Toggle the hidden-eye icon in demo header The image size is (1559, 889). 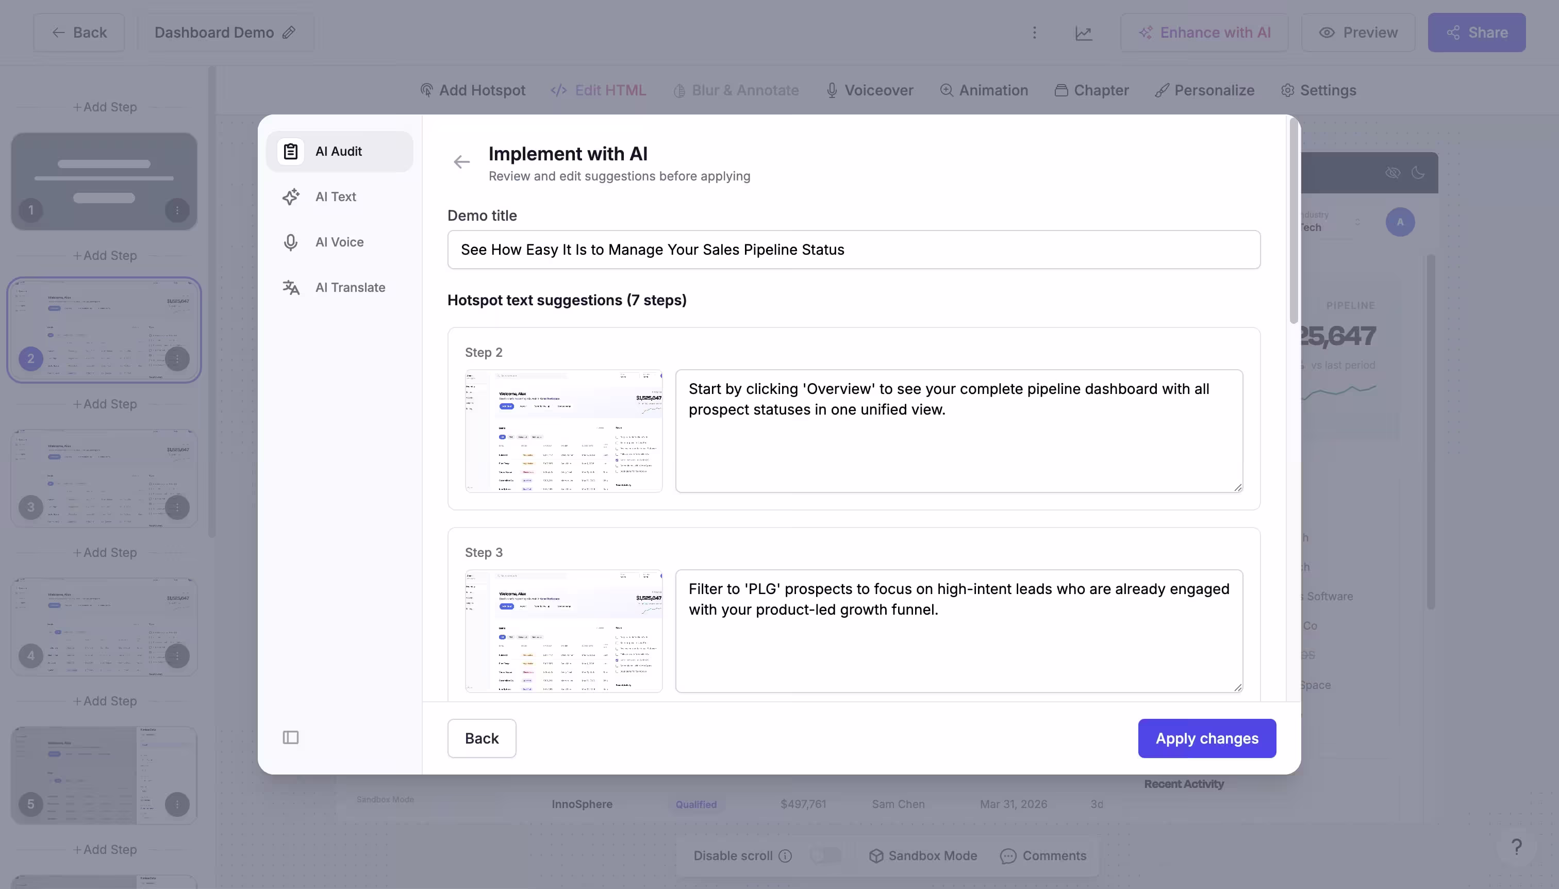(x=1392, y=173)
